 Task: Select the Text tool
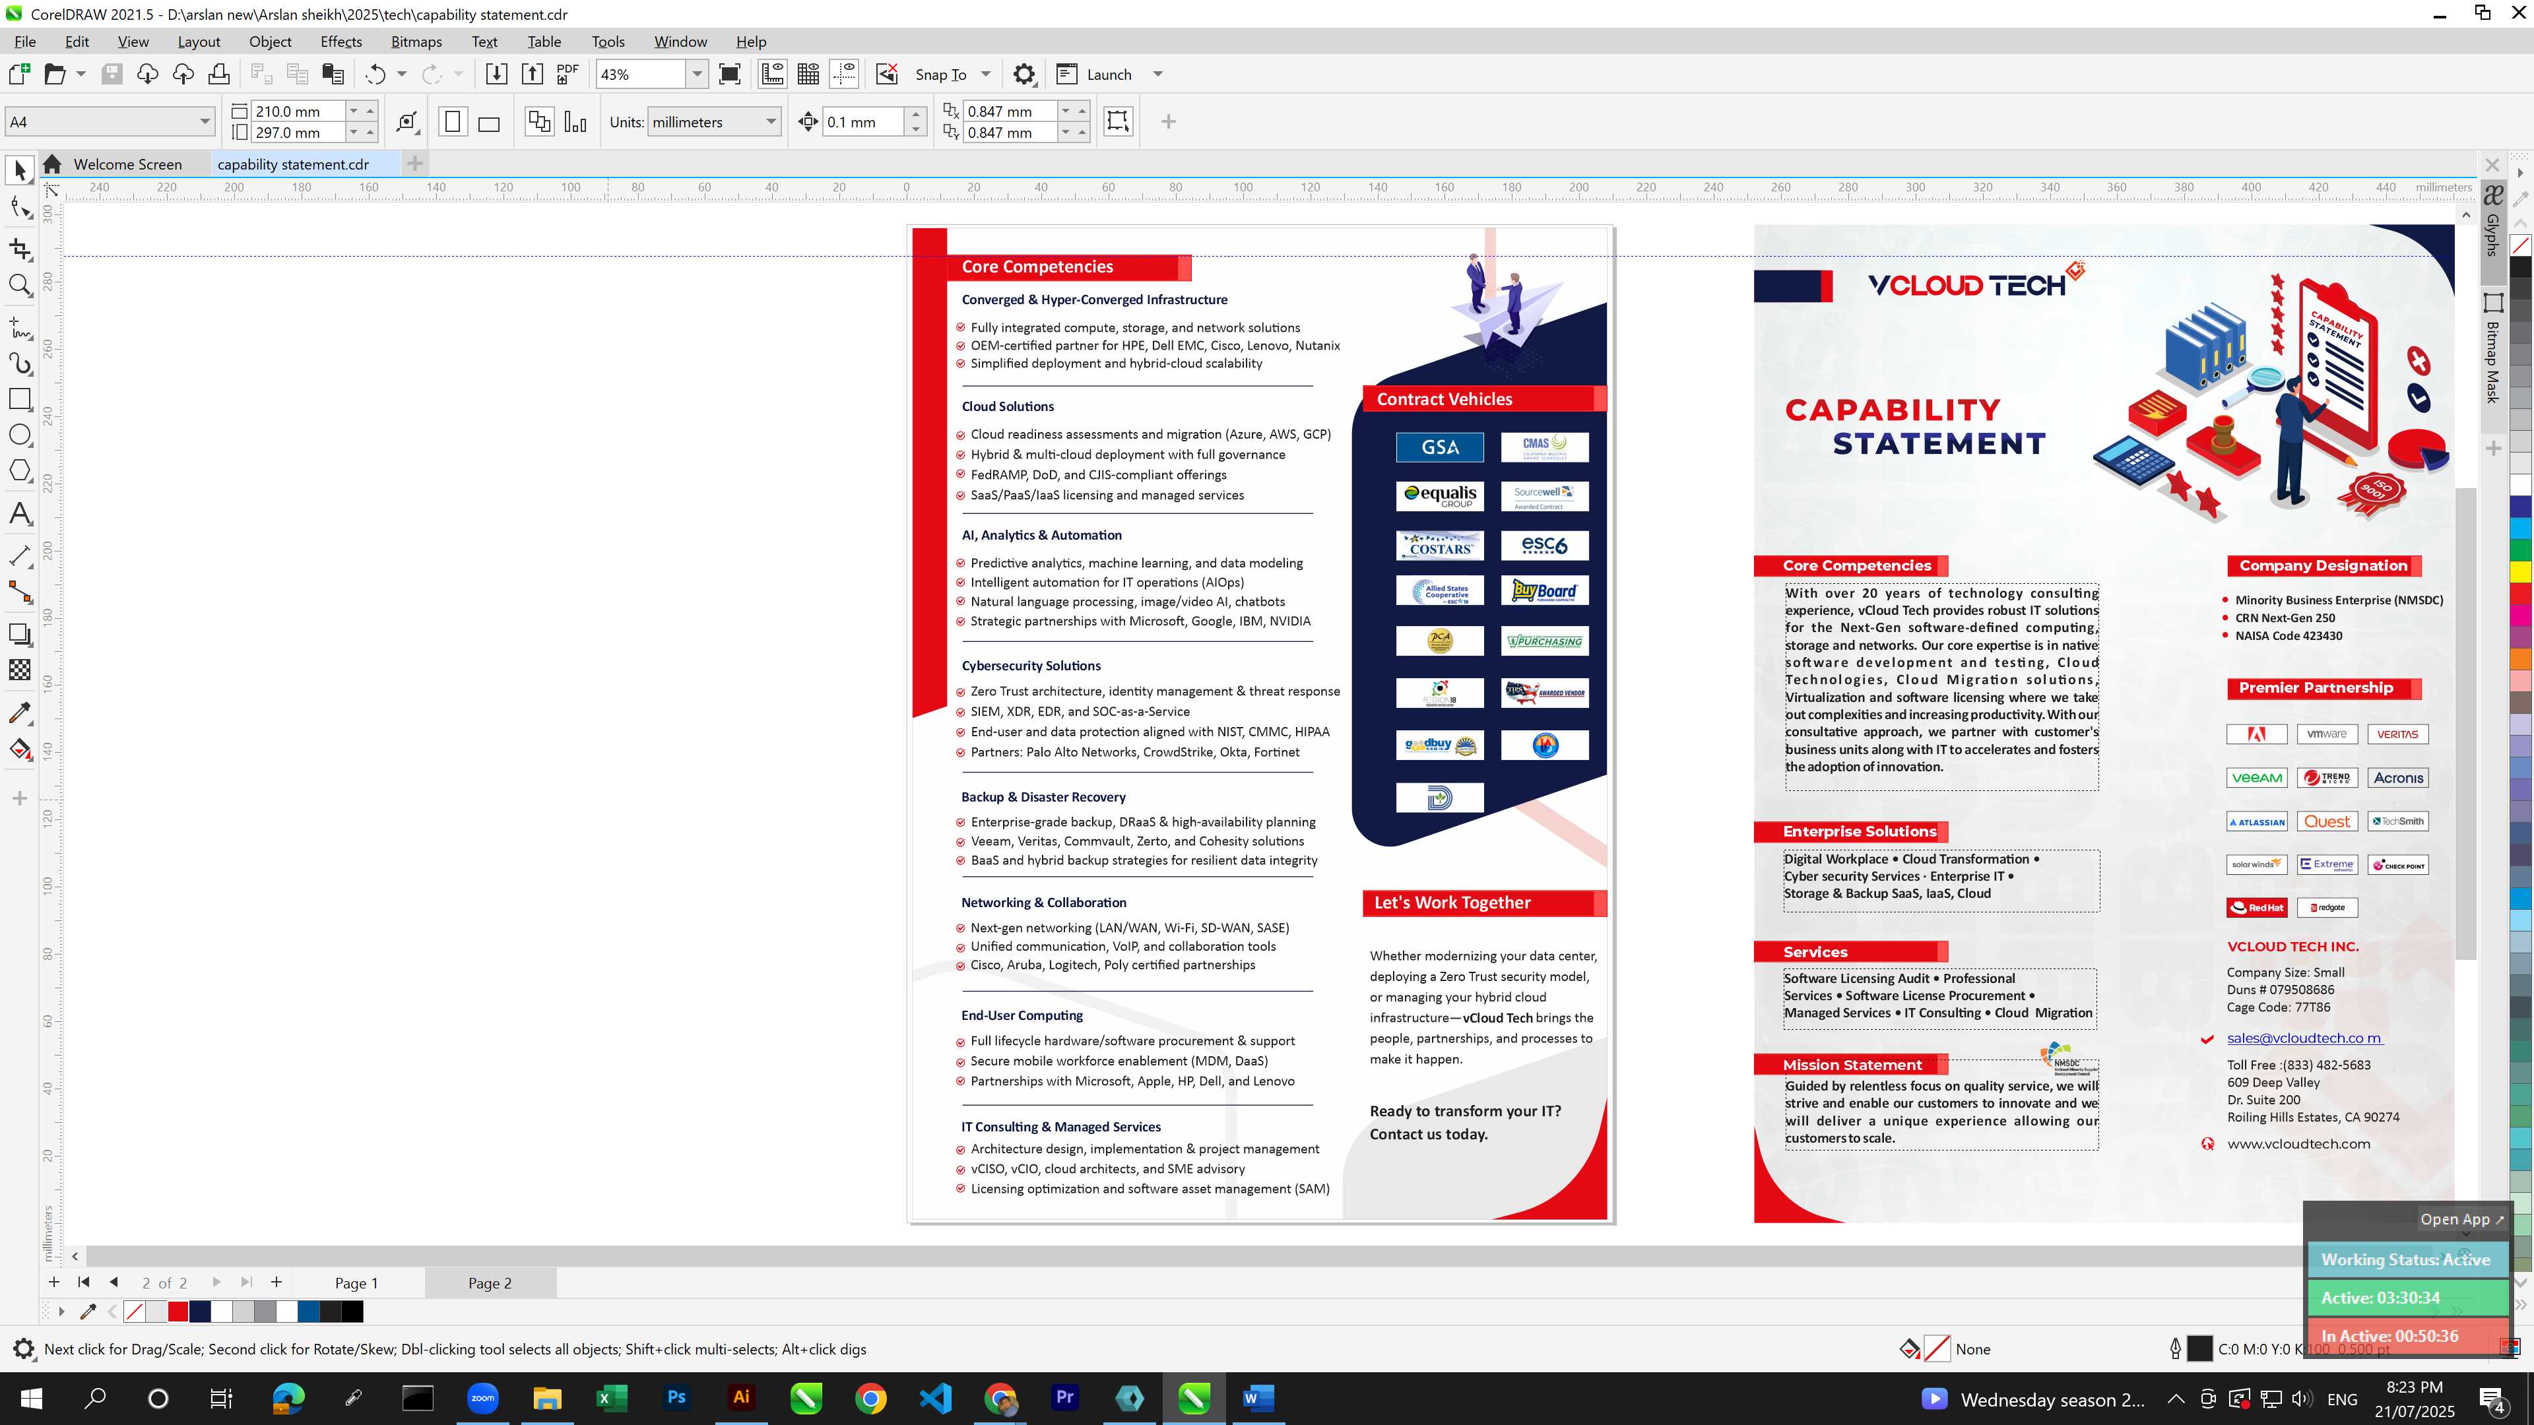coord(20,513)
